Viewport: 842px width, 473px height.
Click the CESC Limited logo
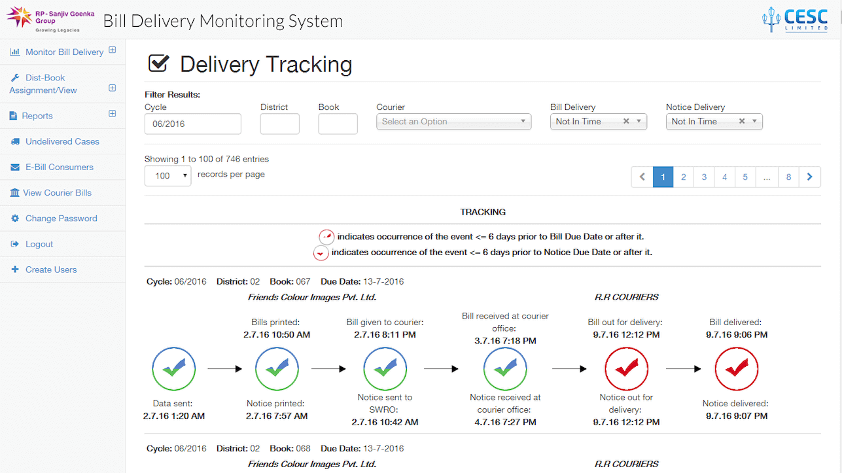(x=795, y=20)
